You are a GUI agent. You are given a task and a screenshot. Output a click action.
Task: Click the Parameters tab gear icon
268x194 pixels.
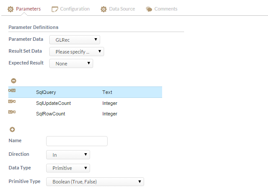11,9
